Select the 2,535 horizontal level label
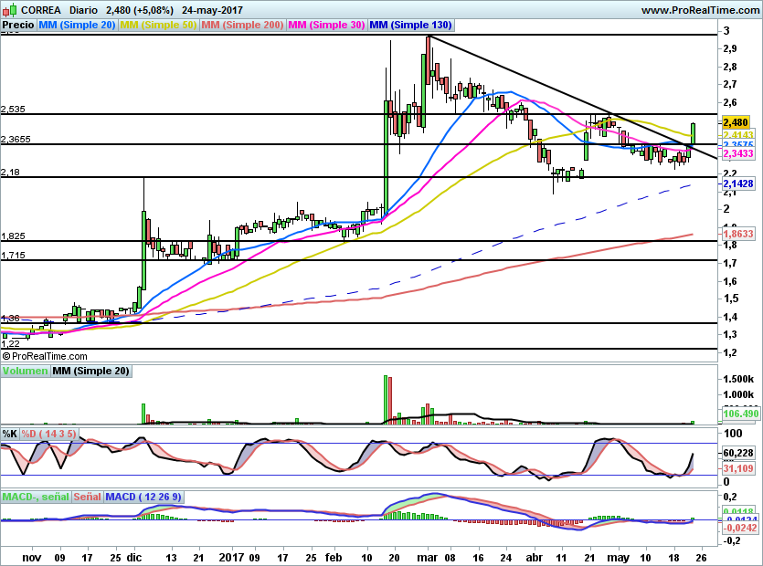 point(15,109)
